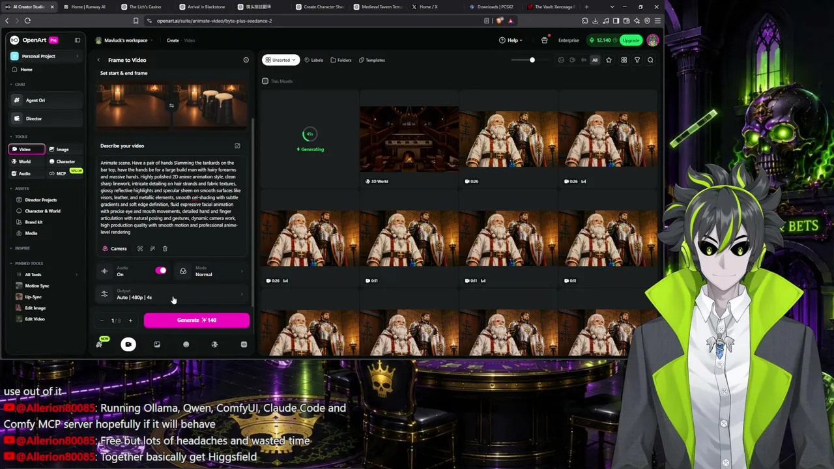Open the gallery filter funnel icon
The width and height of the screenshot is (834, 469).
pyautogui.click(x=637, y=60)
